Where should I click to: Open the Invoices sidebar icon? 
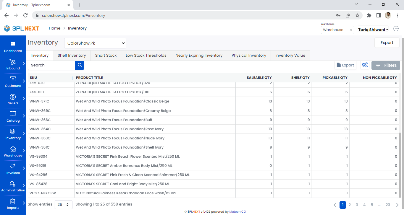[x=13, y=166]
